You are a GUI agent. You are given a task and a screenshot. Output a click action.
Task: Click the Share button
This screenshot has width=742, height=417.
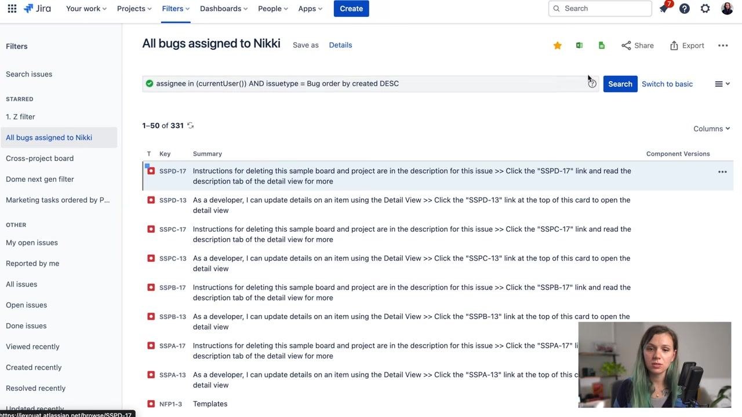tap(638, 45)
